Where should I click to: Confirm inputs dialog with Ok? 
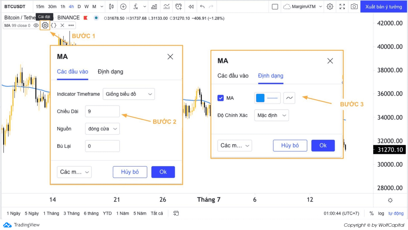click(163, 172)
